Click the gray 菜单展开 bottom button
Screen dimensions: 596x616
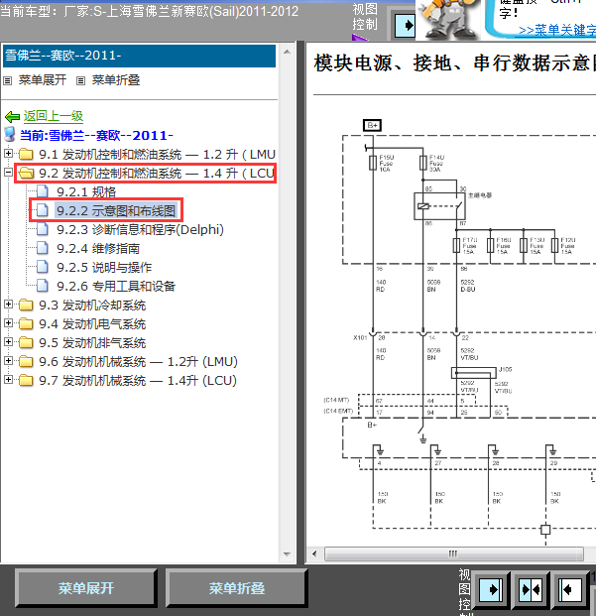pos(86,588)
